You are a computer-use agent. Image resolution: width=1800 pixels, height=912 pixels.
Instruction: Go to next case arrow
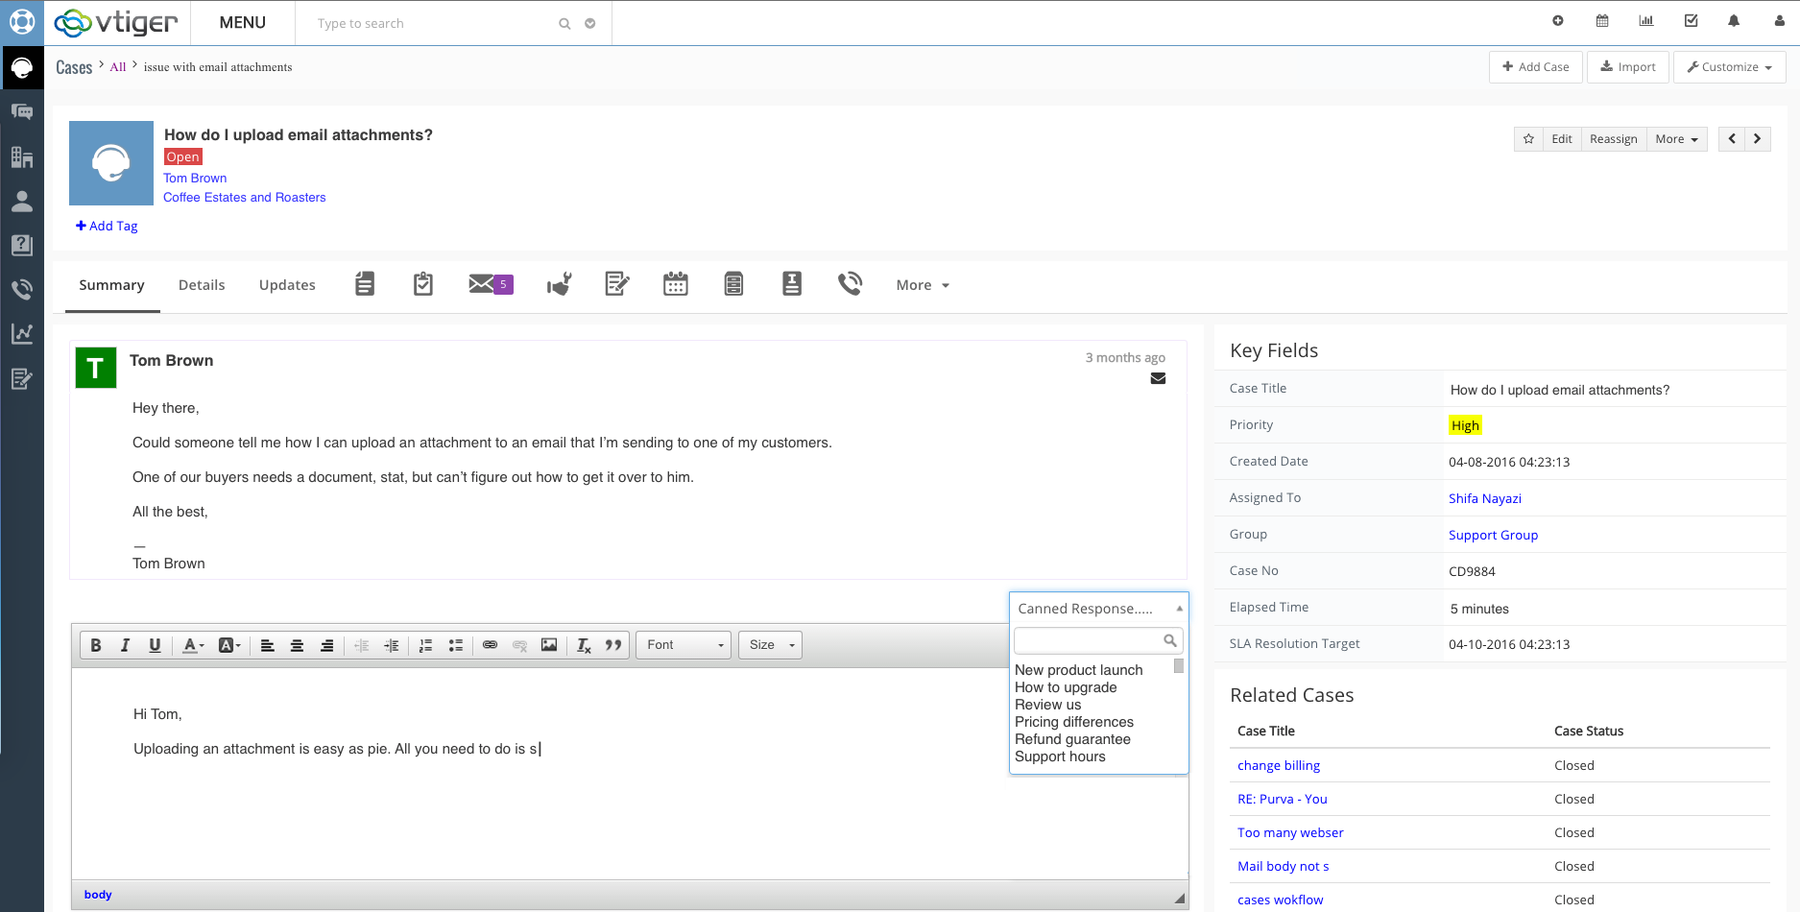(1758, 139)
